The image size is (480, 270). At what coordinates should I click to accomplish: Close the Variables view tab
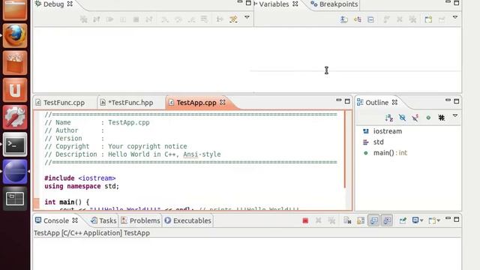(x=295, y=4)
